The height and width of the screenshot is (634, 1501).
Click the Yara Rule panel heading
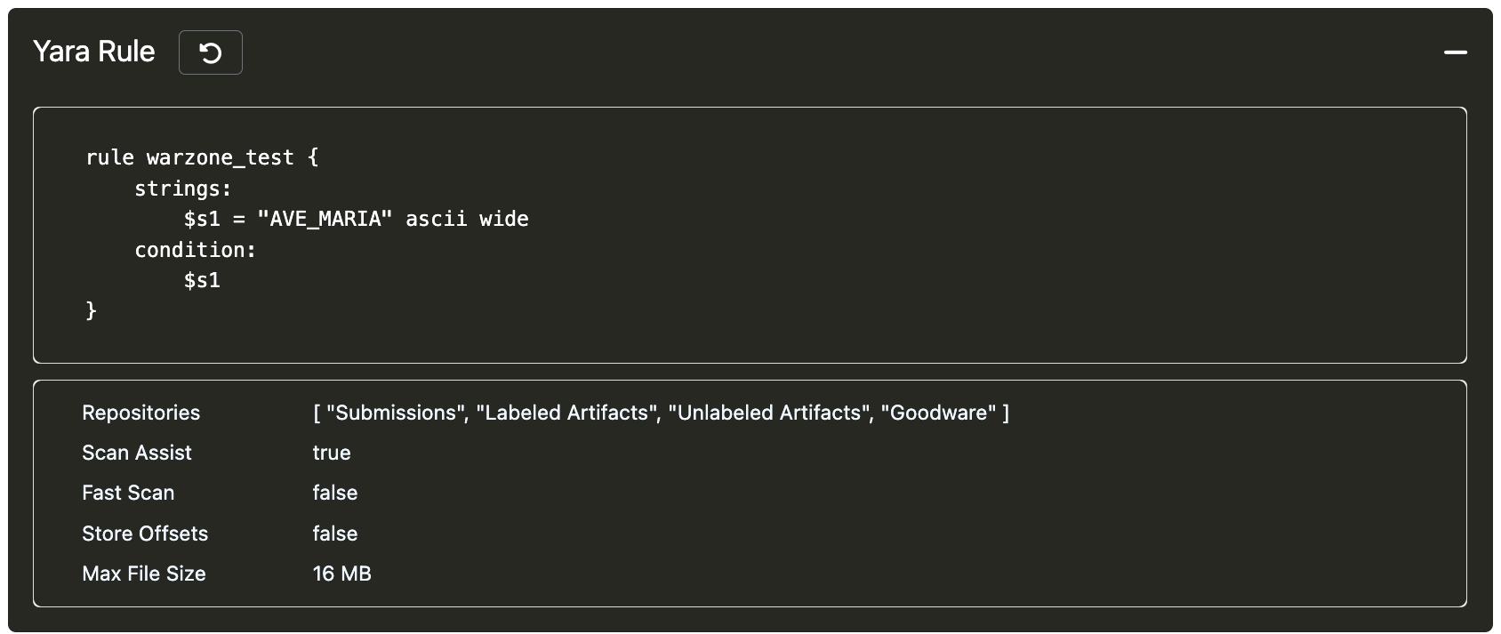94,52
